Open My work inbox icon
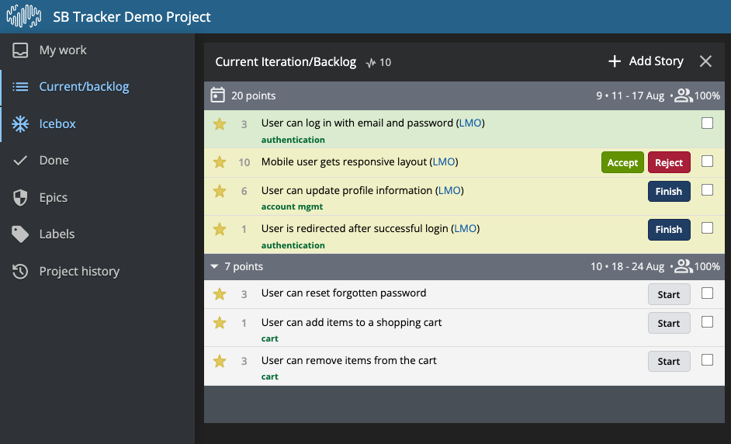The width and height of the screenshot is (731, 444). (20, 50)
